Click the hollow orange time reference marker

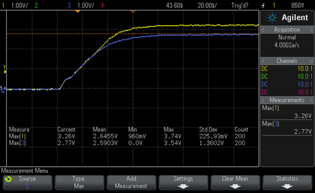[133, 12]
